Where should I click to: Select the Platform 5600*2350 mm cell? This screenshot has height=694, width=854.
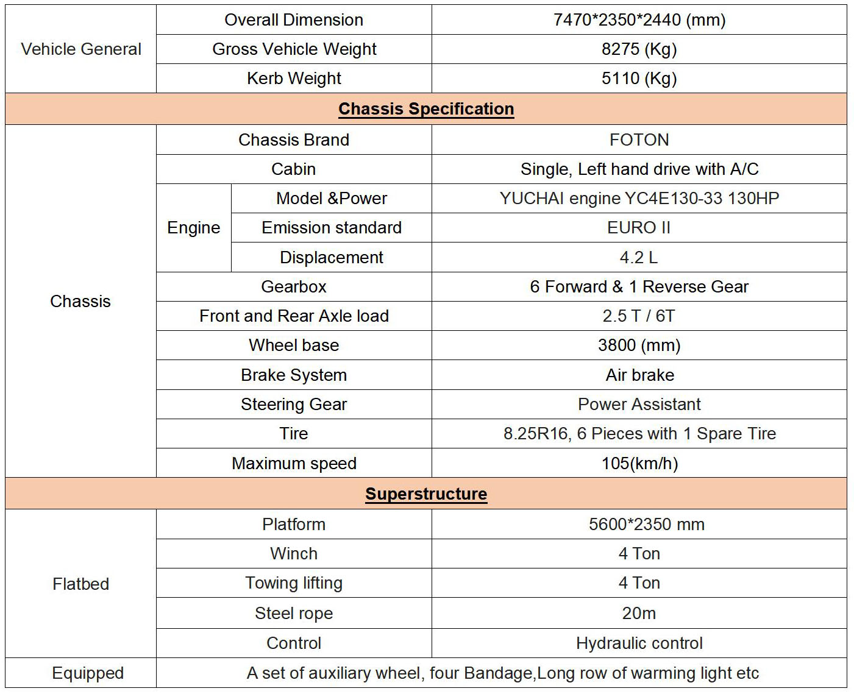[x=639, y=524]
